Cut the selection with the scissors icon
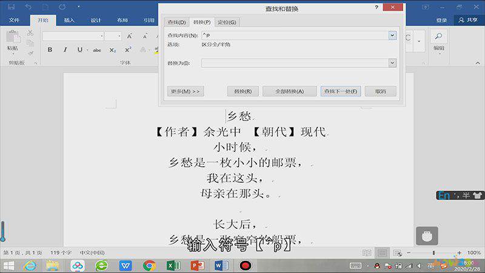 pos(30,33)
